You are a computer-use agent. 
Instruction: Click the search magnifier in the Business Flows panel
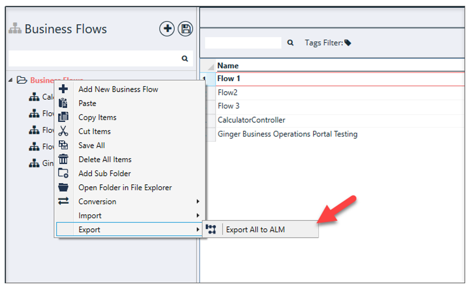(x=184, y=59)
